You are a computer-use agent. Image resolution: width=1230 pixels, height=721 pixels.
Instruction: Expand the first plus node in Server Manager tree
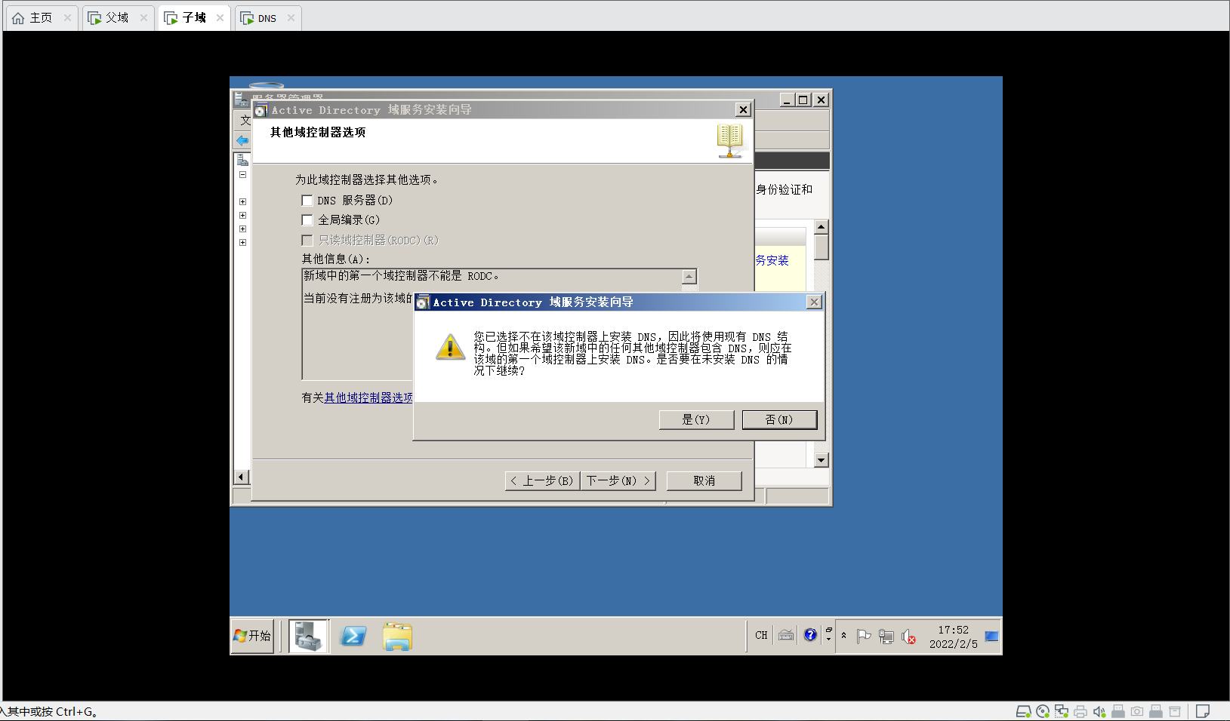click(242, 202)
